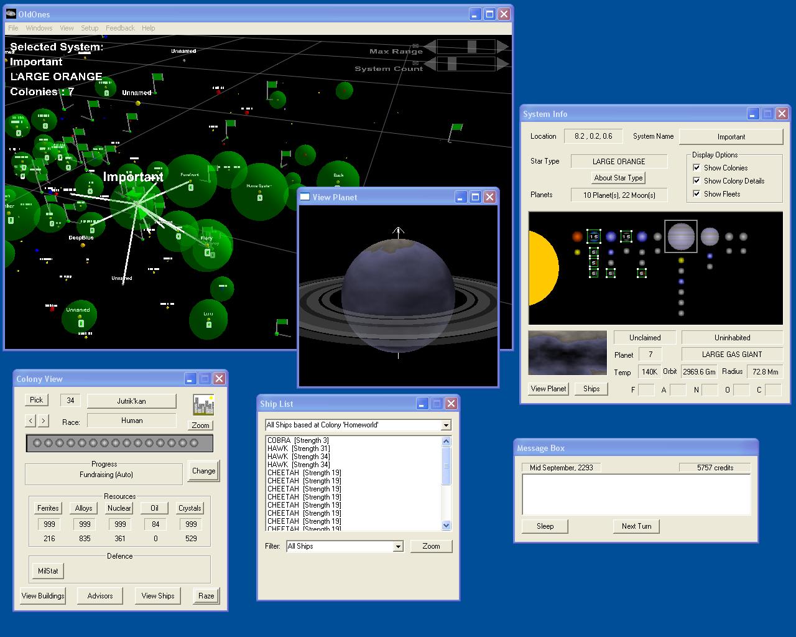
Task: Select the orange first planet icon
Action: [577, 236]
